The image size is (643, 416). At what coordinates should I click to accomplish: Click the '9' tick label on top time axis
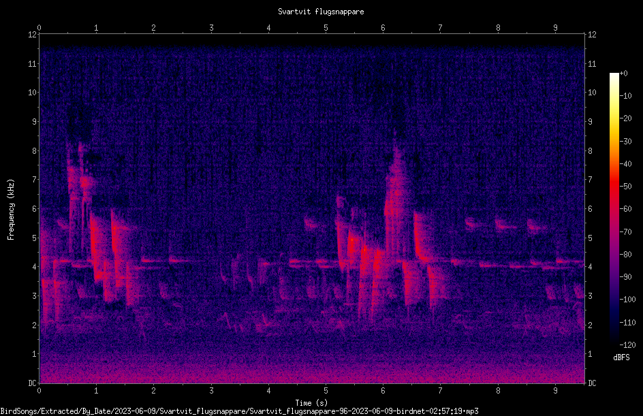tap(555, 28)
